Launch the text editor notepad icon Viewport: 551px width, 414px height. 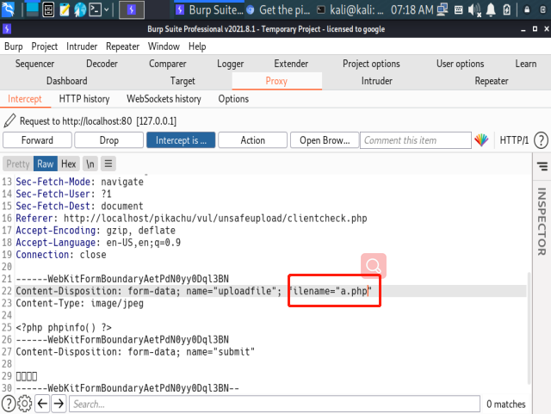pyautogui.click(x=65, y=9)
